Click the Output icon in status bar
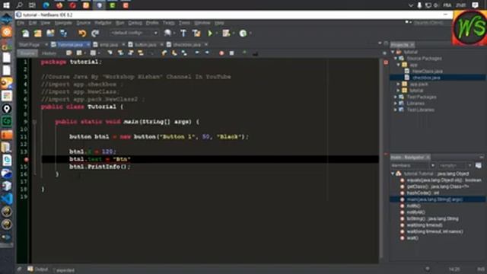This screenshot has height=274, width=487. 30,269
